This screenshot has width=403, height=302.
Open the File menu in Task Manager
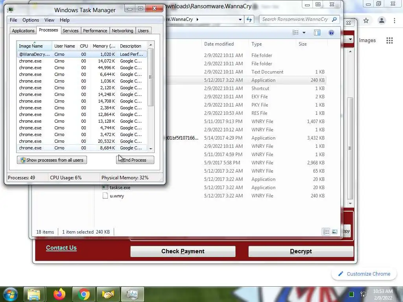(x=13, y=20)
